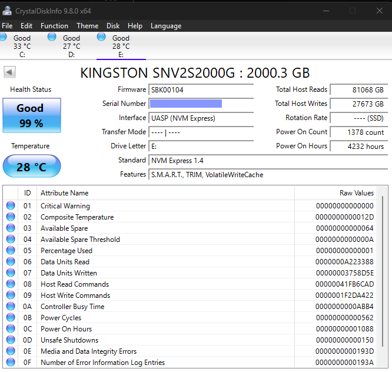Screen dimensions: 392x372
Task: Open the File menu
Action: tap(7, 26)
